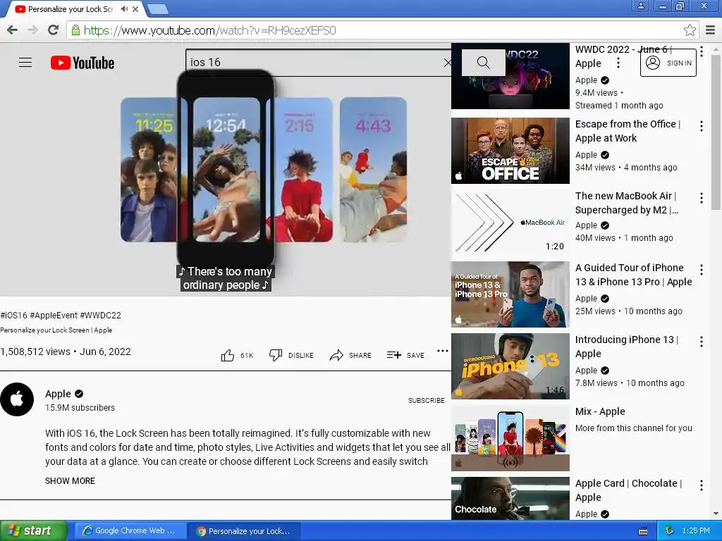The width and height of the screenshot is (722, 541).
Task: Open Escape from the Office title link
Action: [x=628, y=131]
